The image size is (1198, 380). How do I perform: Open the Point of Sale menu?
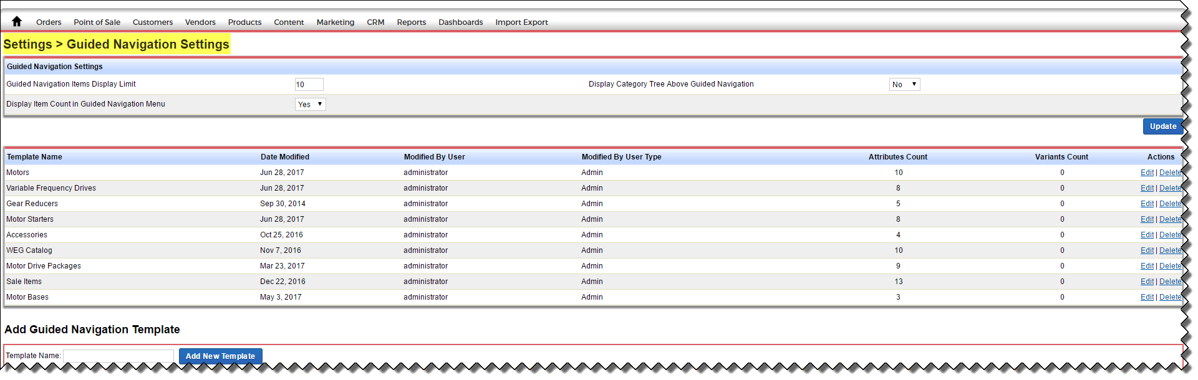[97, 22]
